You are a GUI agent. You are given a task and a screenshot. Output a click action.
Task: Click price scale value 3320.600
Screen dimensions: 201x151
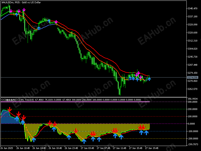(x=192, y=33)
